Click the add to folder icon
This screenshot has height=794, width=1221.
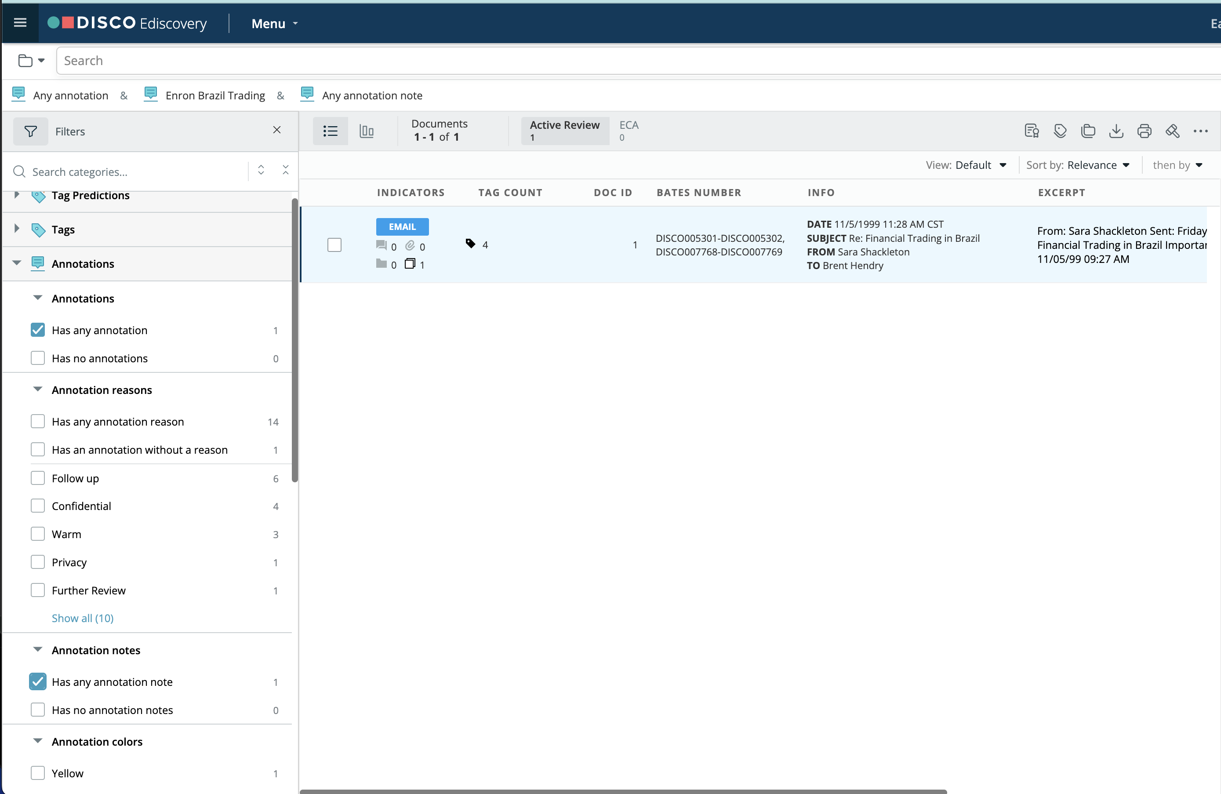pyautogui.click(x=1088, y=131)
